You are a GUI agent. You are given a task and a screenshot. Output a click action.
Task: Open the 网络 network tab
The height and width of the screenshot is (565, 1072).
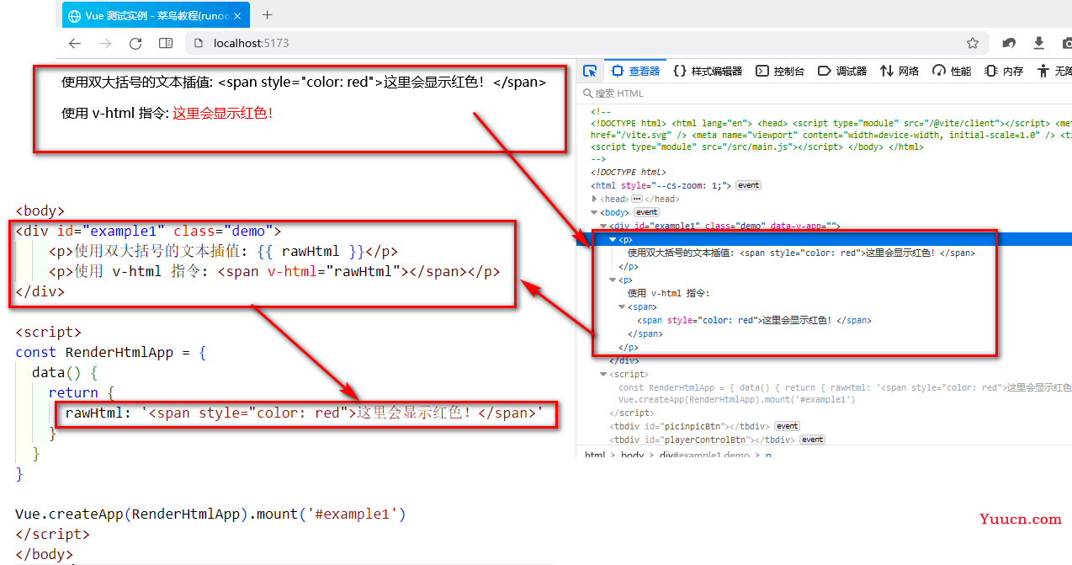tap(900, 71)
